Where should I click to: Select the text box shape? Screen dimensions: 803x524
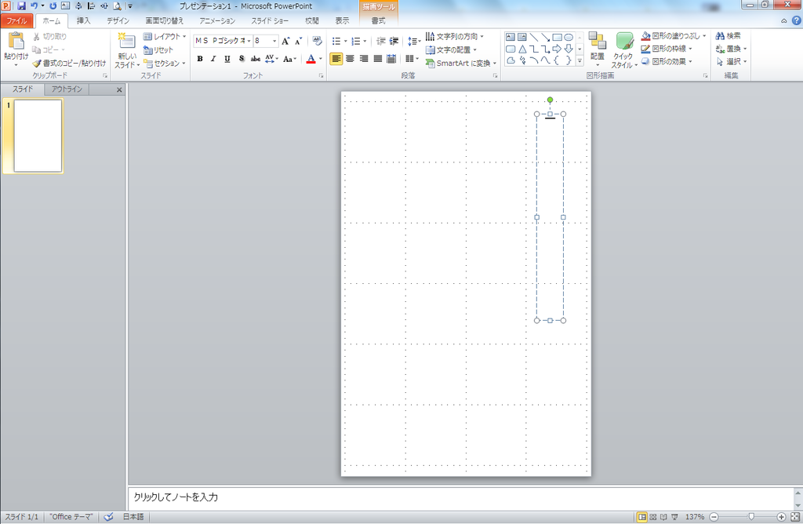click(x=511, y=37)
